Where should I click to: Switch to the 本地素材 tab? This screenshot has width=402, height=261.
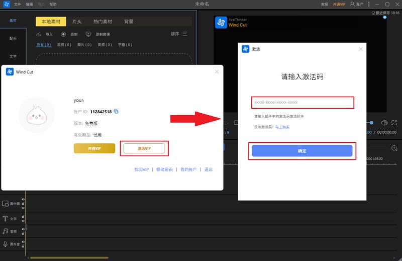[51, 22]
